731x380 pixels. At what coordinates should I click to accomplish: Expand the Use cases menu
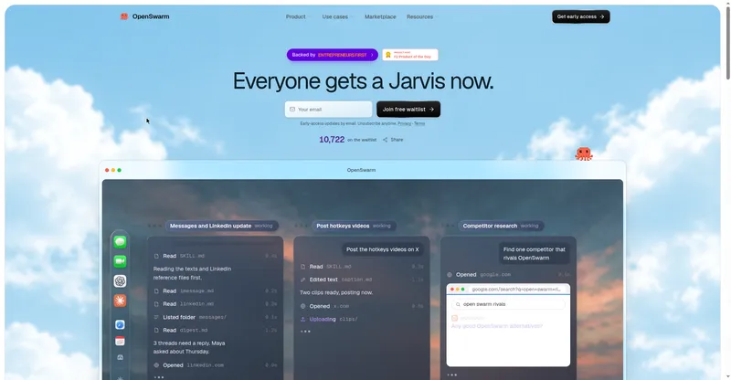[x=336, y=16]
